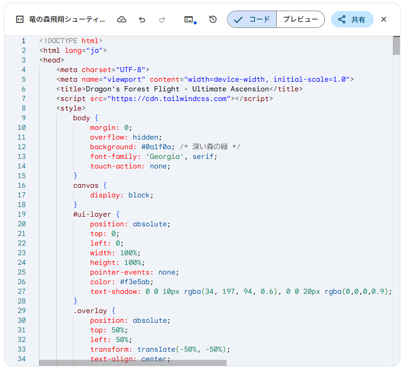This screenshot has width=403, height=374.
Task: Click font-family 'Georgia' value
Action: 164,157
